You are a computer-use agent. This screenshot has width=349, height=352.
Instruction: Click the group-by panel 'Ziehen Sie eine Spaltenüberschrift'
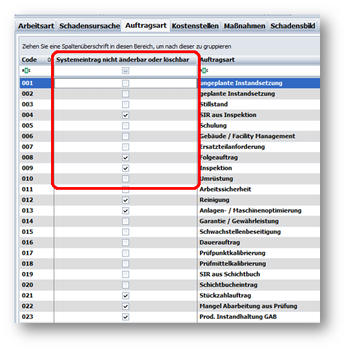point(170,46)
